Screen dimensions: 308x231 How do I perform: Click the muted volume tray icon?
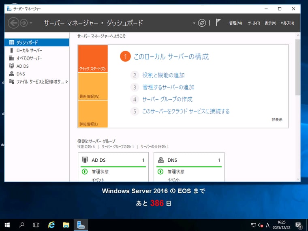[261, 225]
